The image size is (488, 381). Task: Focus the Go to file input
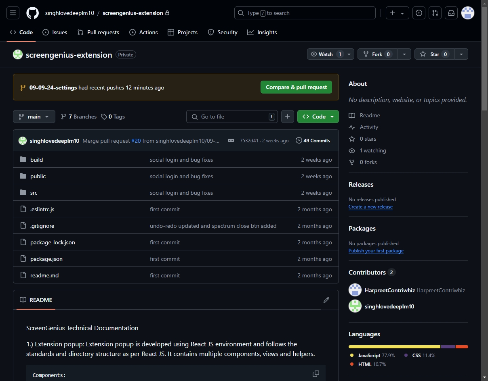click(232, 117)
